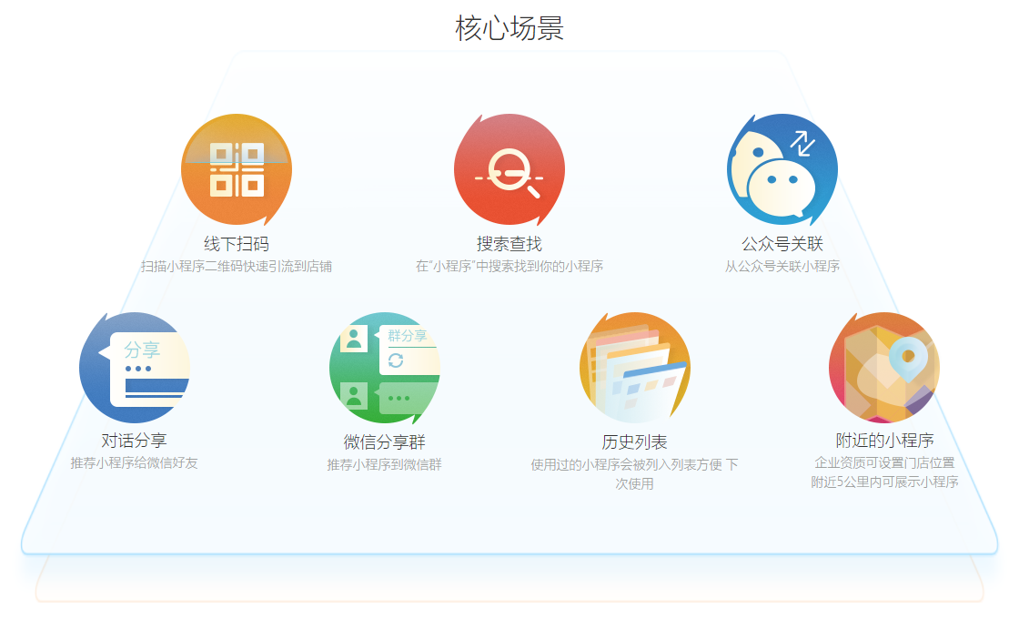The image size is (1019, 629).
Task: Click the 核心场景 page heading
Action: point(509,28)
